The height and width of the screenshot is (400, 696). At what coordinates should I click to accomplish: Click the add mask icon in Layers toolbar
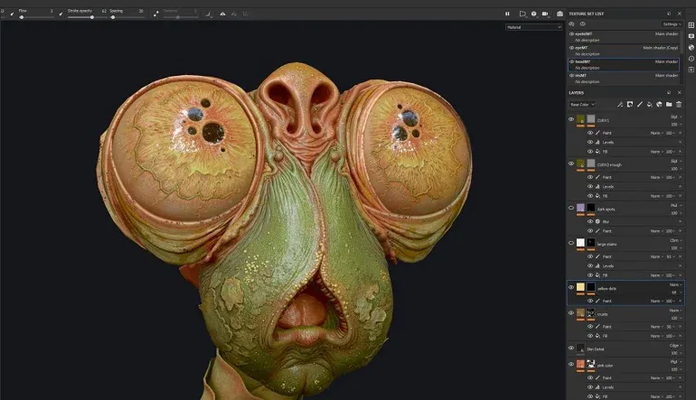[x=629, y=105]
